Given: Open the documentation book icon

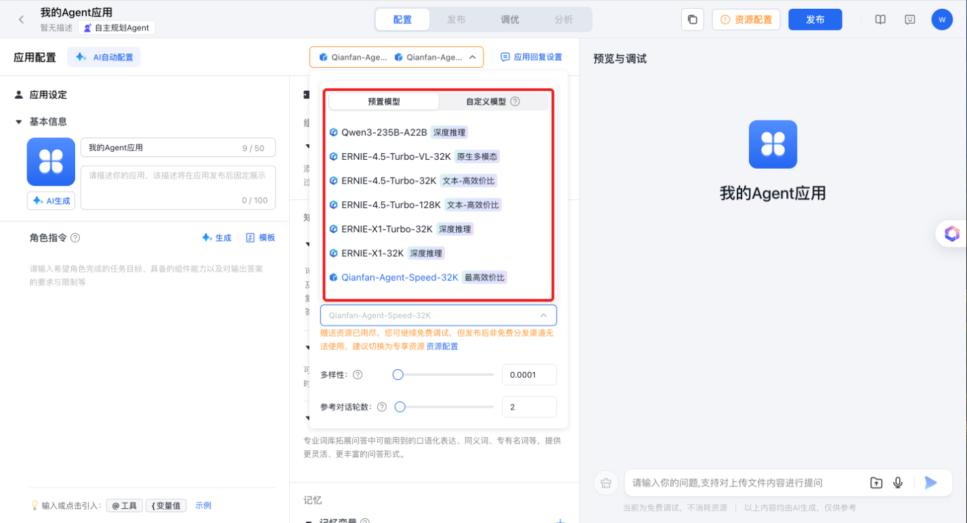Looking at the screenshot, I should click(880, 20).
